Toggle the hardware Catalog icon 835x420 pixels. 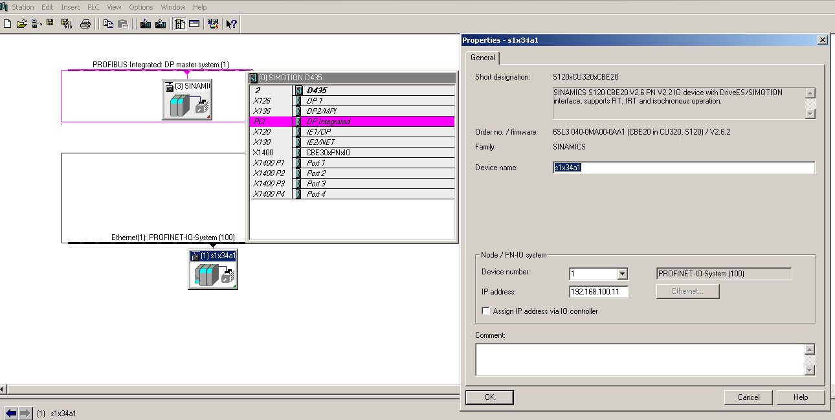(x=180, y=24)
